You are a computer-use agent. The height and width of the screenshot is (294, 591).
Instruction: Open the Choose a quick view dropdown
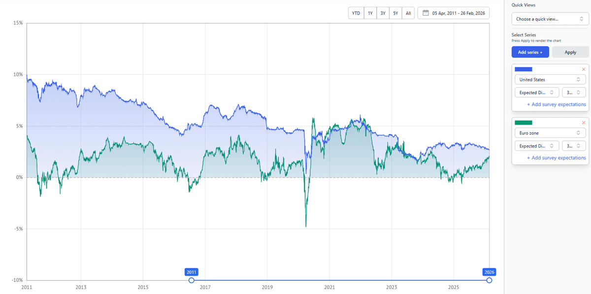[547, 19]
